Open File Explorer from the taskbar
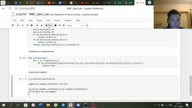This screenshot has height=108, width=192. pyautogui.click(x=48, y=105)
